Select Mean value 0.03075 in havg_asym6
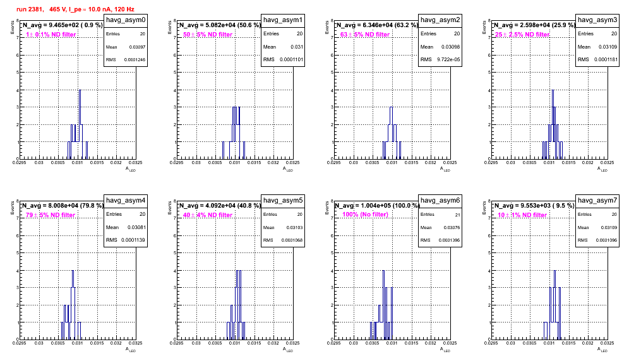 tap(452, 227)
